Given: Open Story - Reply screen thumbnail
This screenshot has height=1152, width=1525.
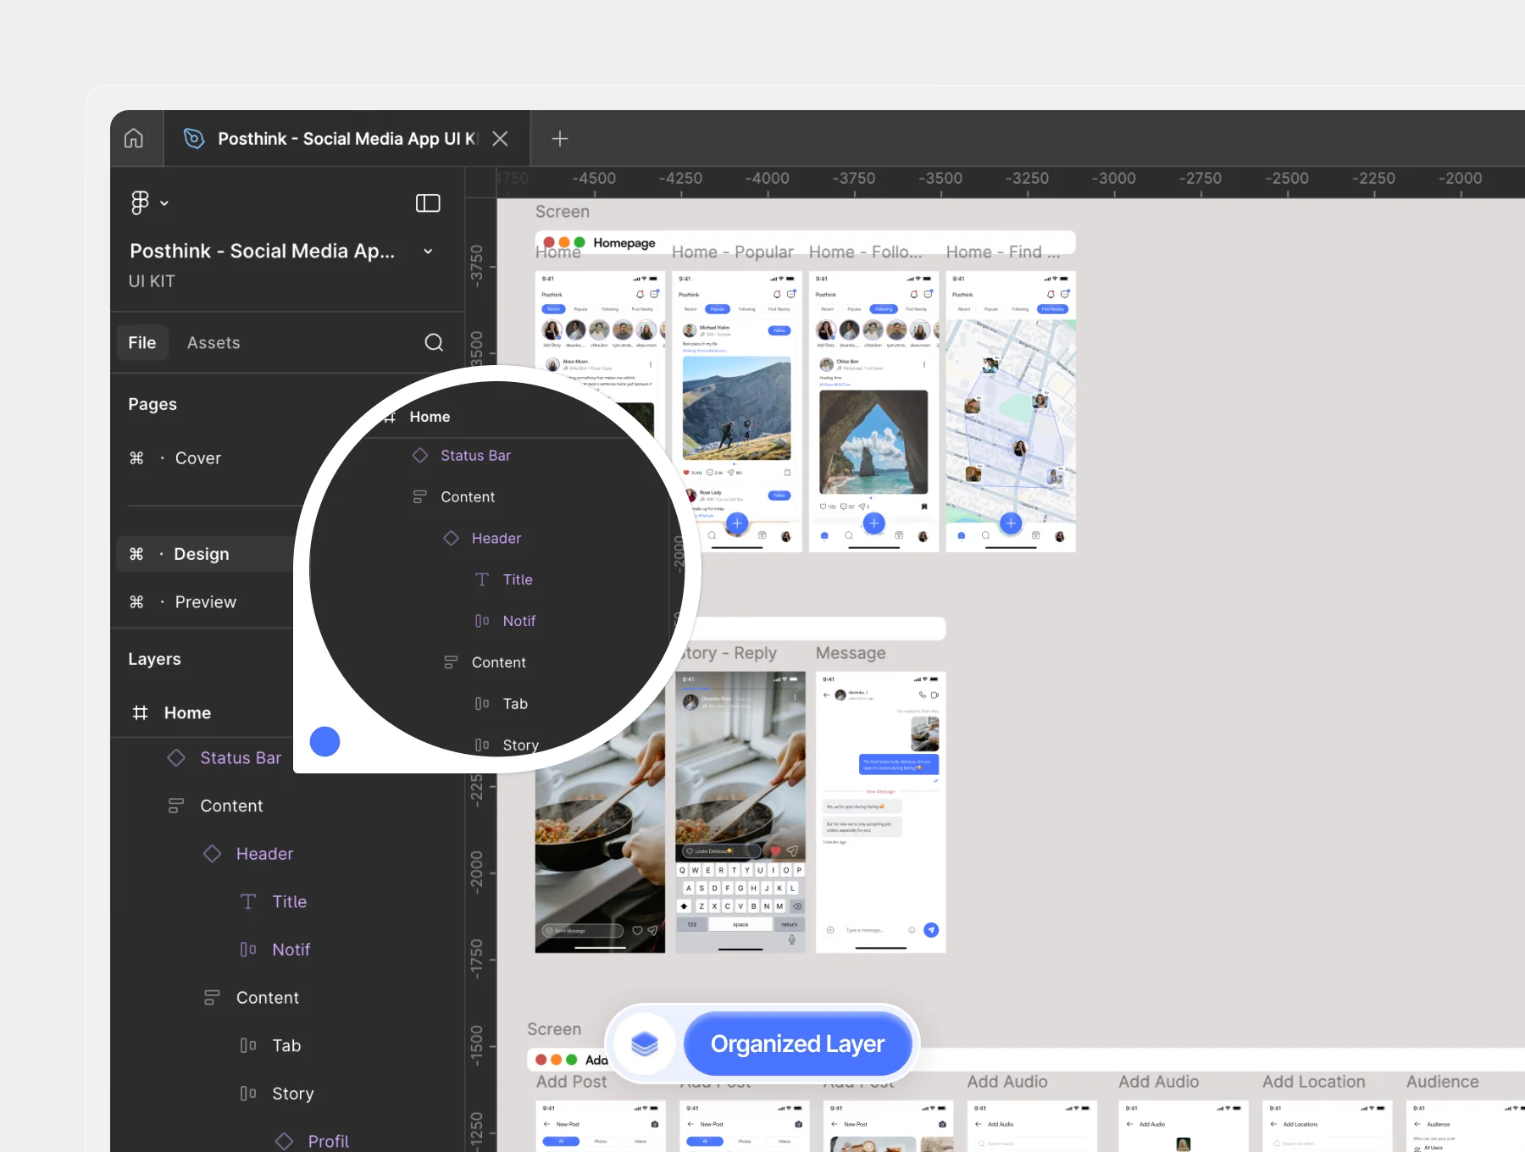Looking at the screenshot, I should [740, 812].
